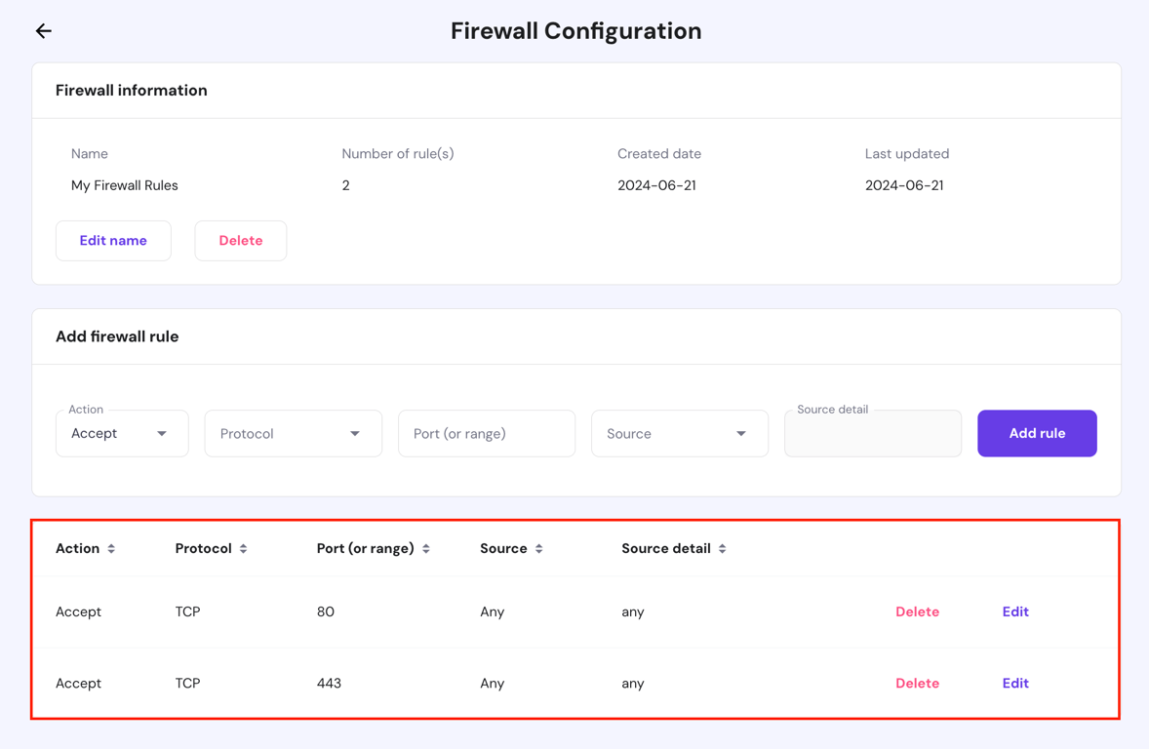Viewport: 1149px width, 749px height.
Task: Click the chevron on the Source selector
Action: tap(743, 433)
